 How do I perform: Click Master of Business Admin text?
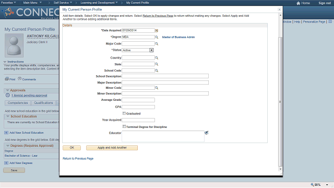pos(178,37)
